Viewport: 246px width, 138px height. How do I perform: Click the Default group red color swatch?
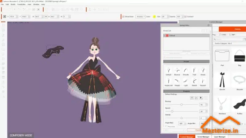(x=167, y=36)
